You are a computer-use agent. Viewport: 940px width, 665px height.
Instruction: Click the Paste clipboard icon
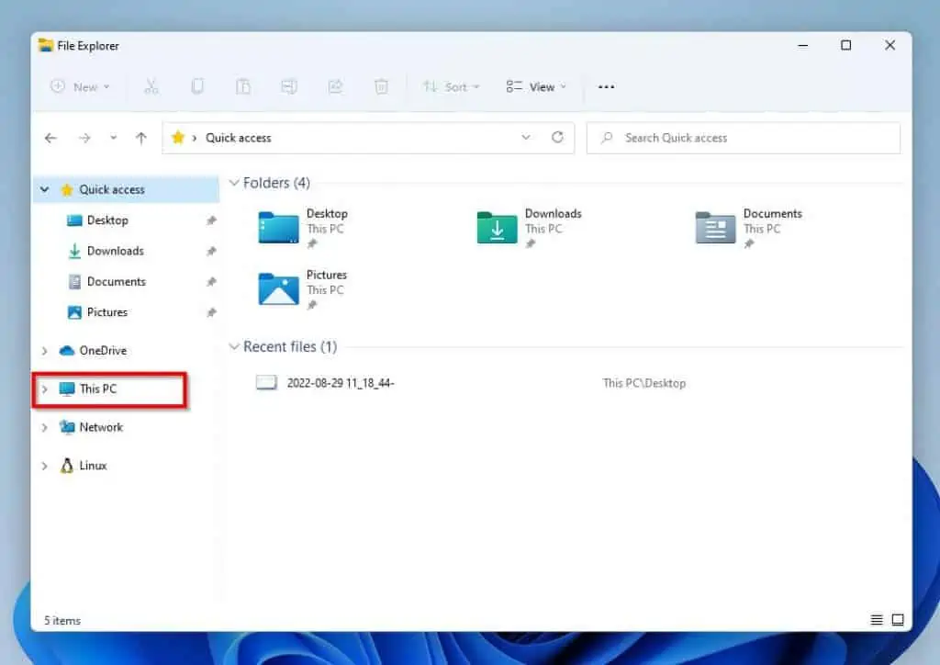pos(242,87)
